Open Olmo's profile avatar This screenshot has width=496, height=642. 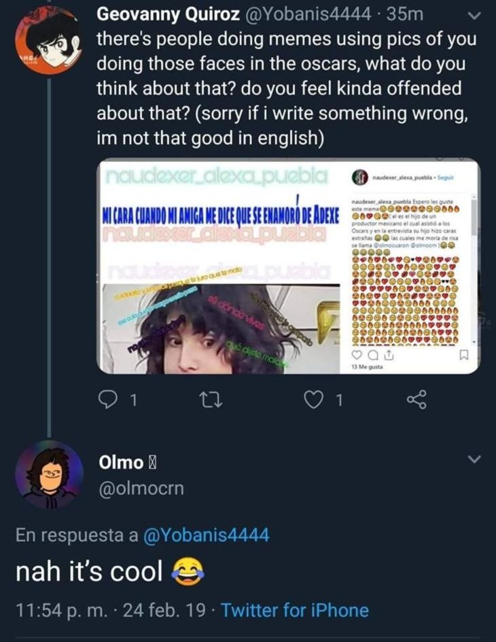click(48, 474)
